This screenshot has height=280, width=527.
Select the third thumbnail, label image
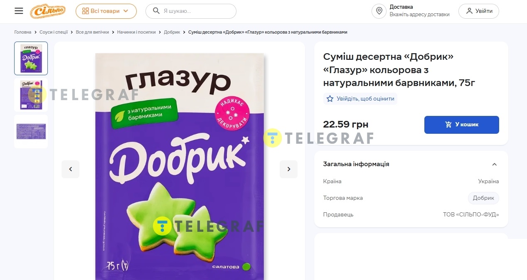(31, 132)
